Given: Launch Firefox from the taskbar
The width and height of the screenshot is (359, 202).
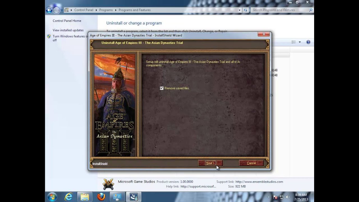Looking at the screenshot, I should (101, 197).
